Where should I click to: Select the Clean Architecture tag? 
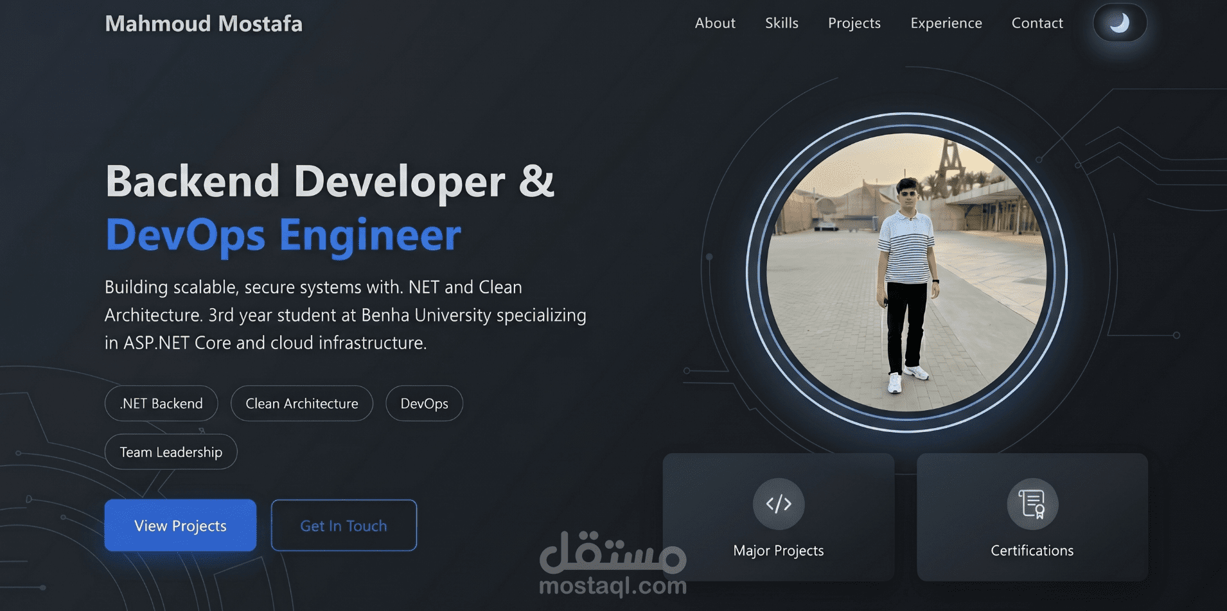[x=302, y=403]
